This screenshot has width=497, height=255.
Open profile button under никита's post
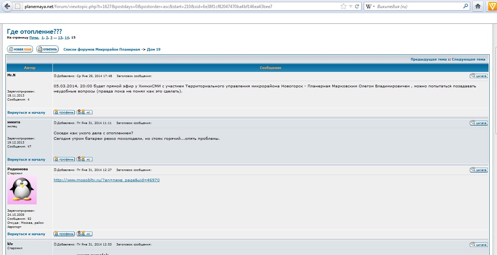[64, 159]
